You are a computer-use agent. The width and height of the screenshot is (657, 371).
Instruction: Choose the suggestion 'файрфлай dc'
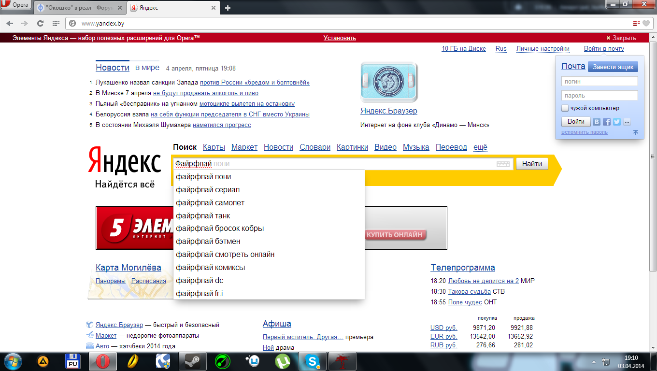coord(269,281)
